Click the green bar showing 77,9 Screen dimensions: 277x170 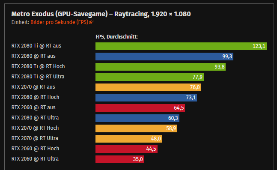tap(149, 77)
